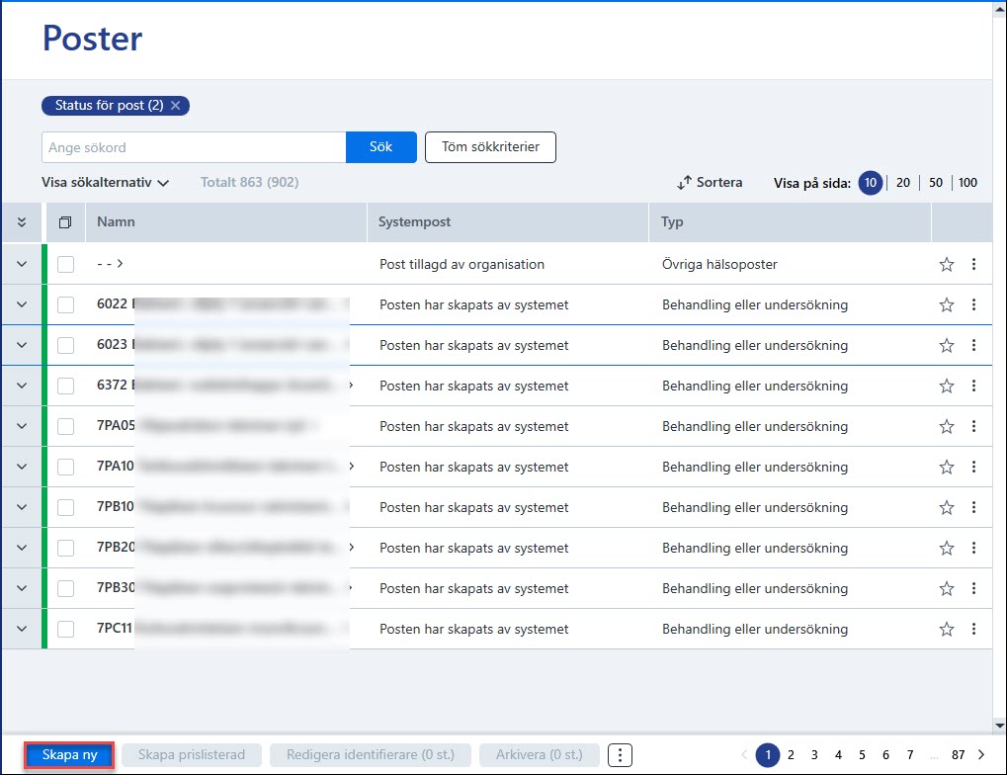Jump to page 4

(838, 755)
